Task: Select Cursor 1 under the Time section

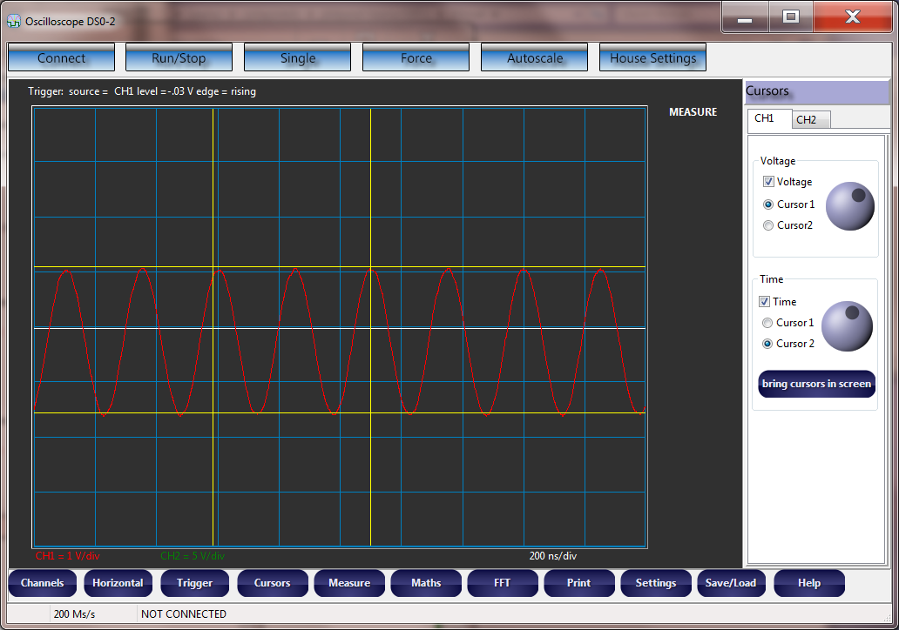Action: click(x=767, y=322)
